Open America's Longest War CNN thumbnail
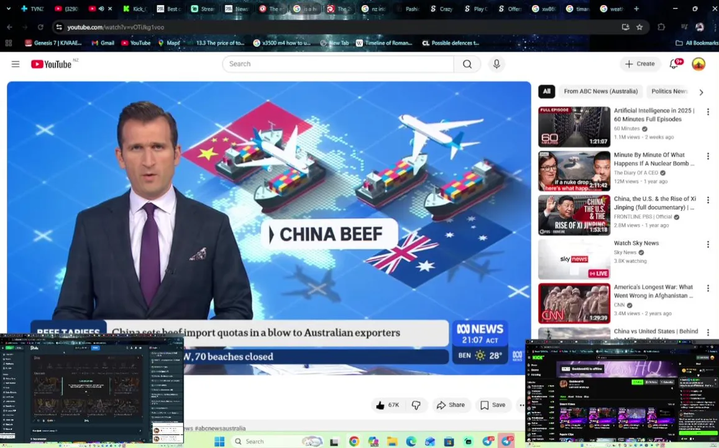The image size is (719, 448). (574, 304)
